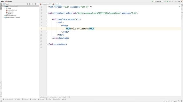Click xsl:template in the breadcrumb bar
Screen dimensions: 183x102
coord(53,97)
